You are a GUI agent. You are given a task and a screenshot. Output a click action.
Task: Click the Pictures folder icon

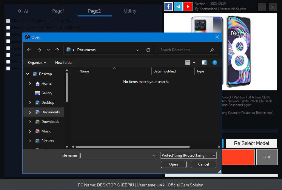37,141
